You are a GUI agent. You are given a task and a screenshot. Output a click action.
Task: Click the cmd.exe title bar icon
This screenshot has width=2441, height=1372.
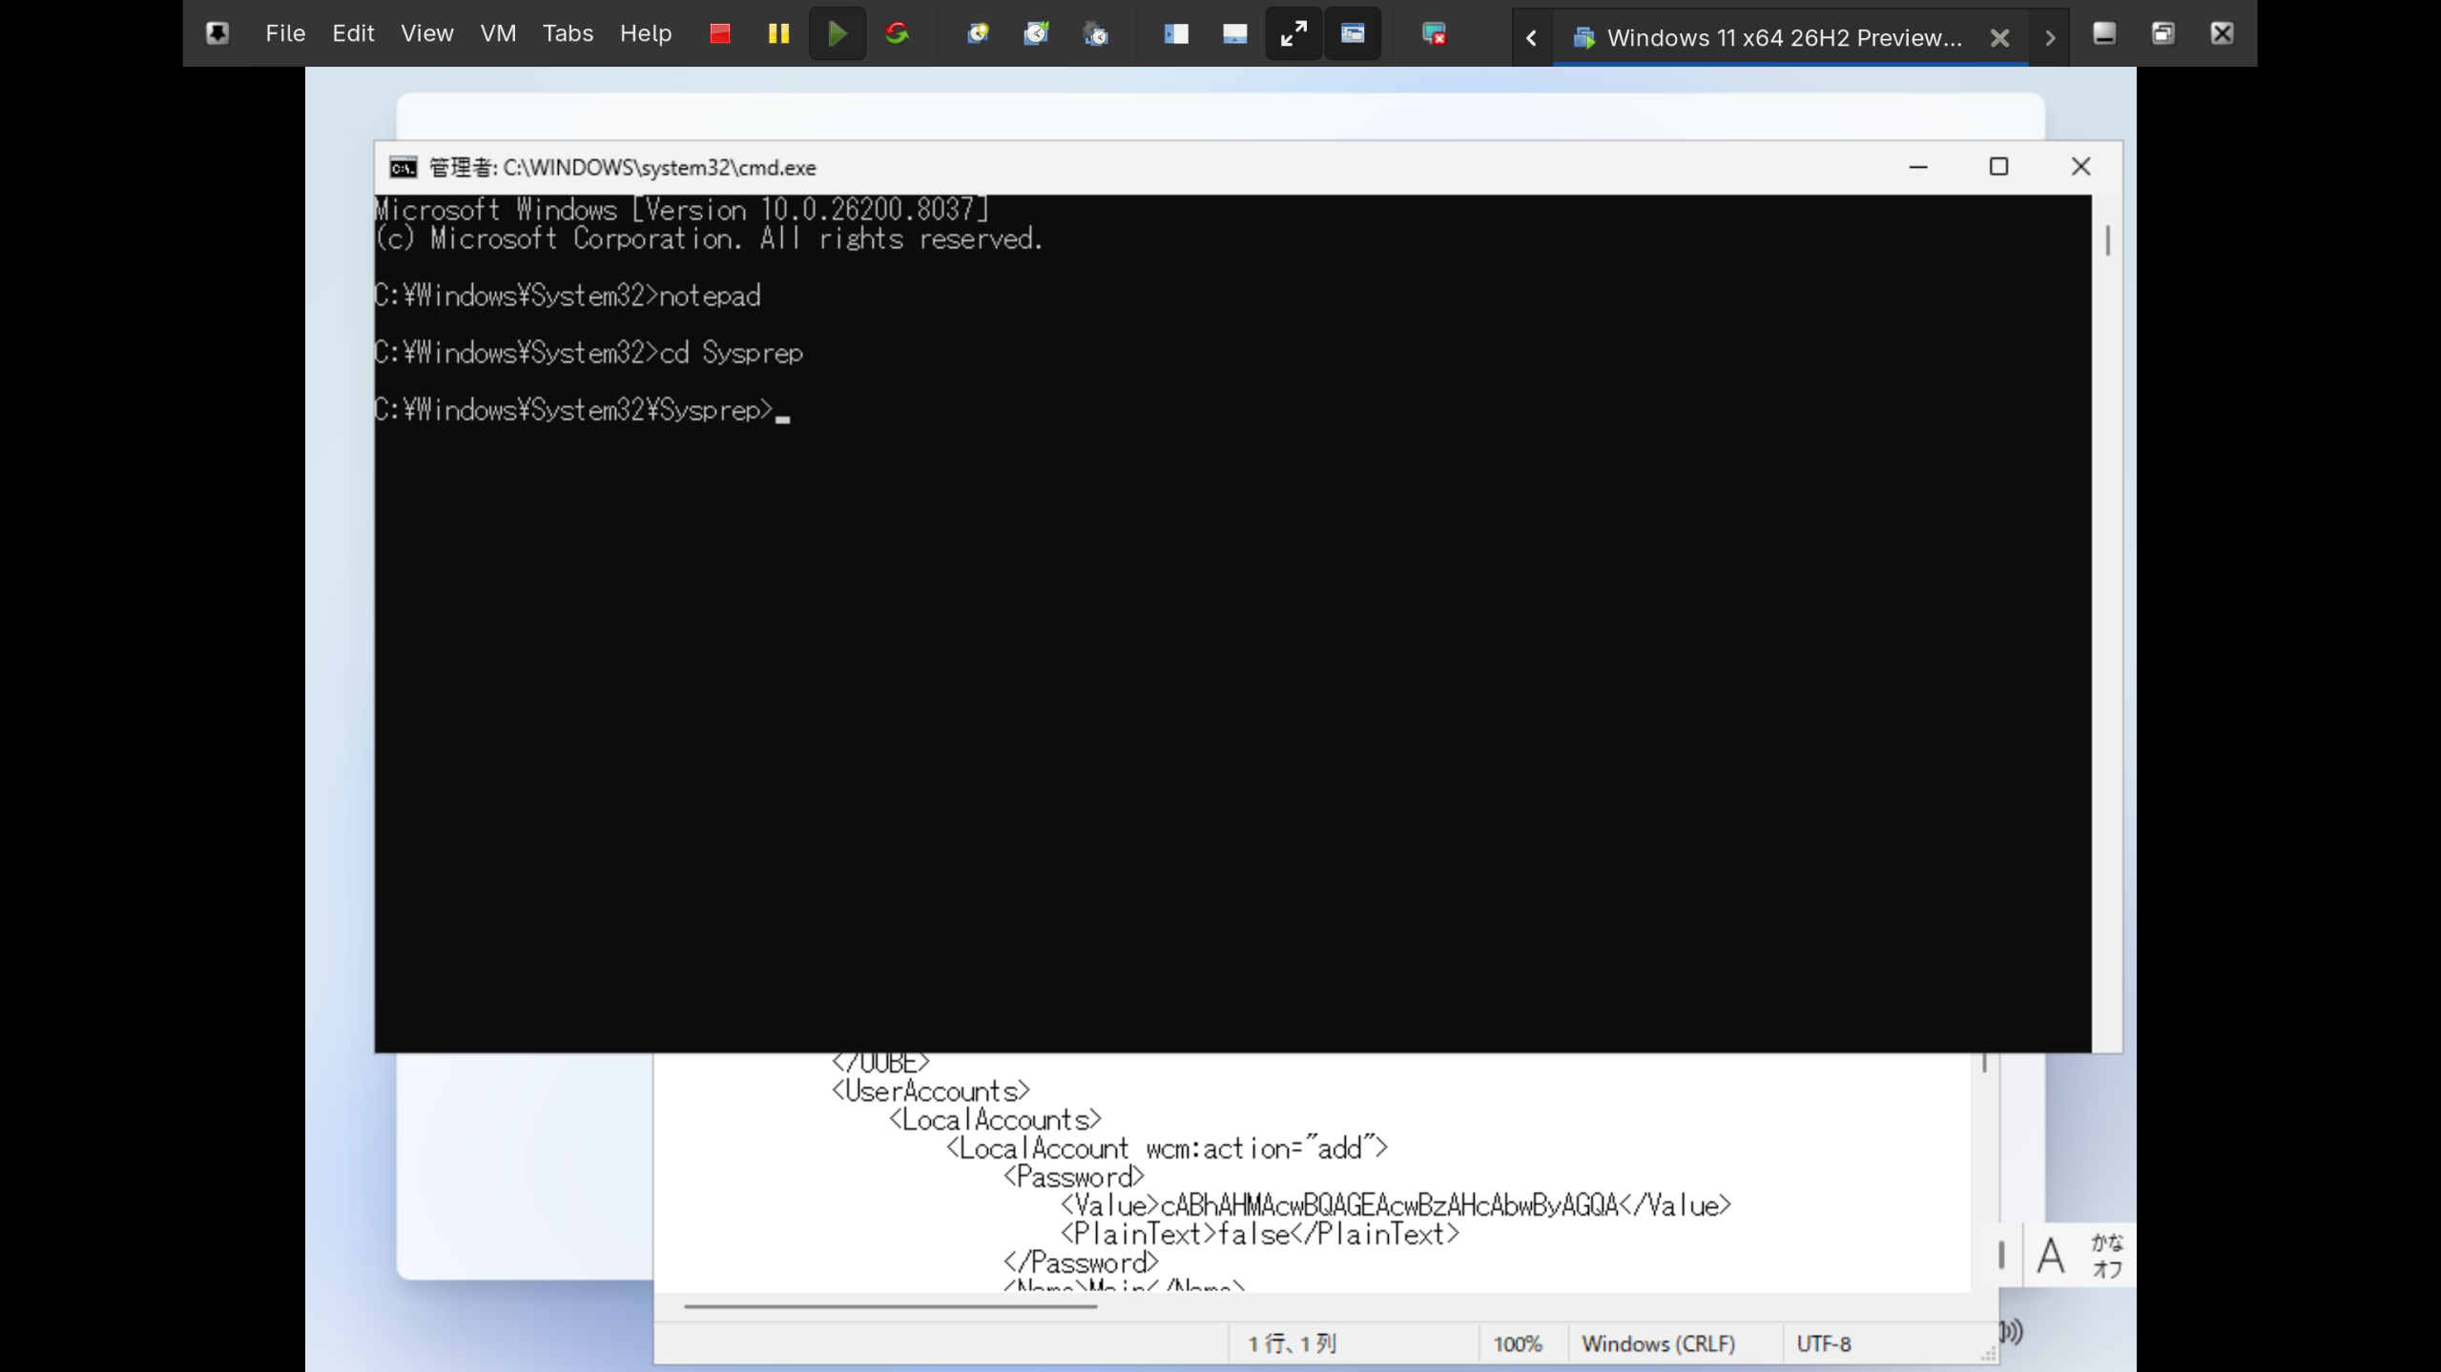tap(403, 168)
